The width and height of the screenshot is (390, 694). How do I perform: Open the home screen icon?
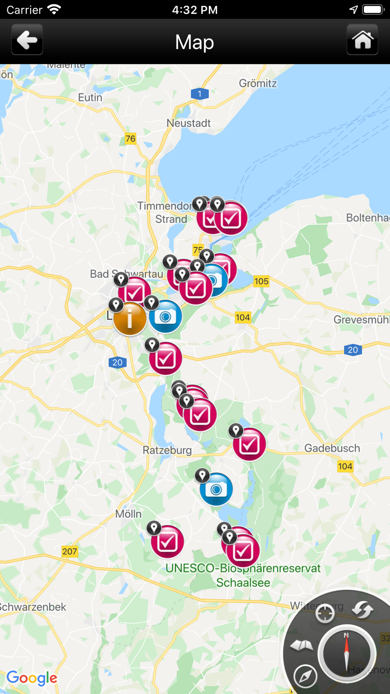(x=362, y=40)
